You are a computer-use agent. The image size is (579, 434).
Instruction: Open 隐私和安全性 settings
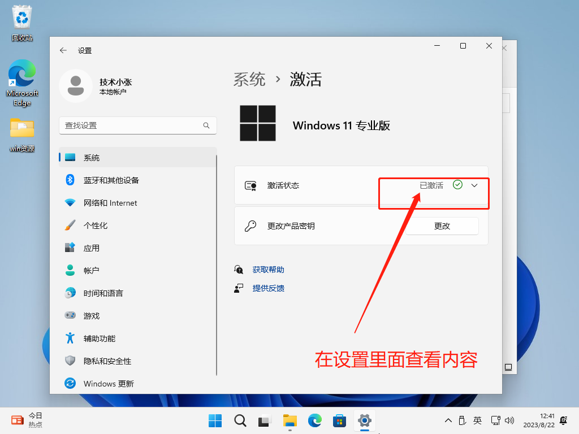click(x=138, y=361)
